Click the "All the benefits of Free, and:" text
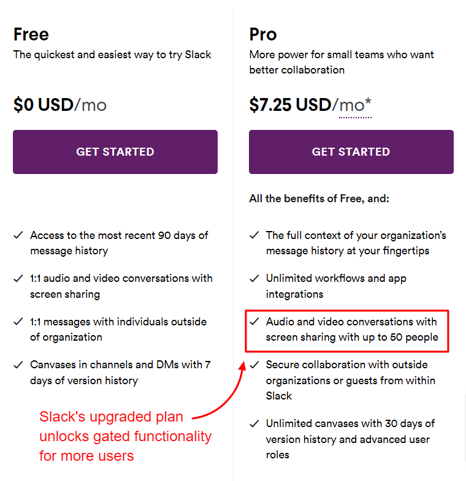The width and height of the screenshot is (466, 481). (x=319, y=199)
